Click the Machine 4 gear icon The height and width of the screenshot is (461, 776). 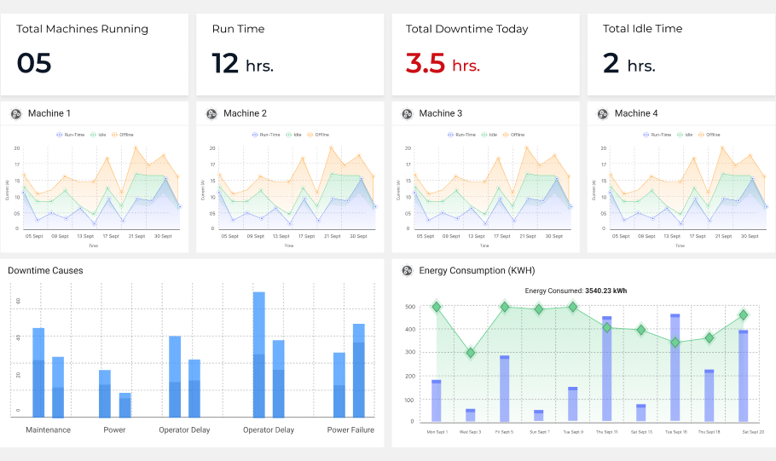pos(602,113)
